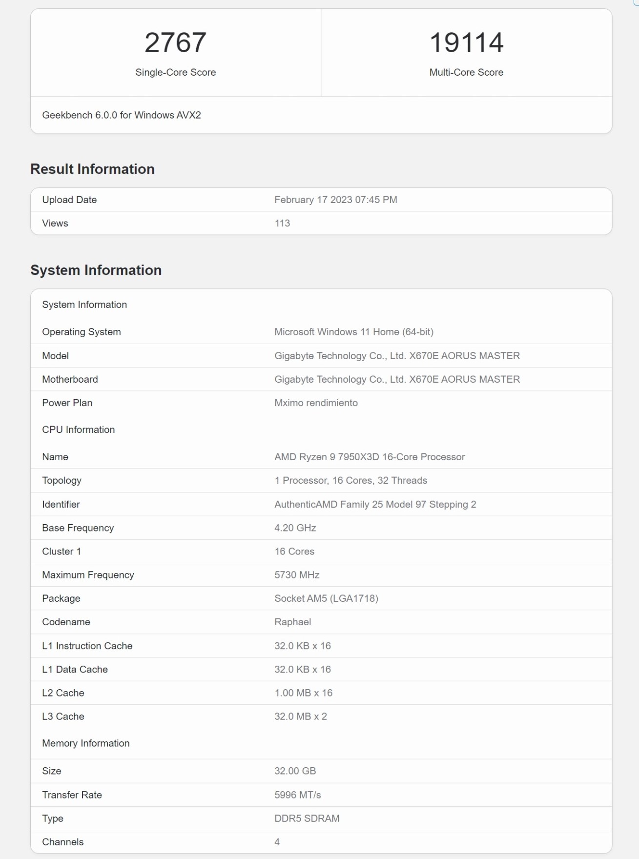Image resolution: width=639 pixels, height=859 pixels.
Task: Click the Upload Date label
Action: pyautogui.click(x=69, y=200)
